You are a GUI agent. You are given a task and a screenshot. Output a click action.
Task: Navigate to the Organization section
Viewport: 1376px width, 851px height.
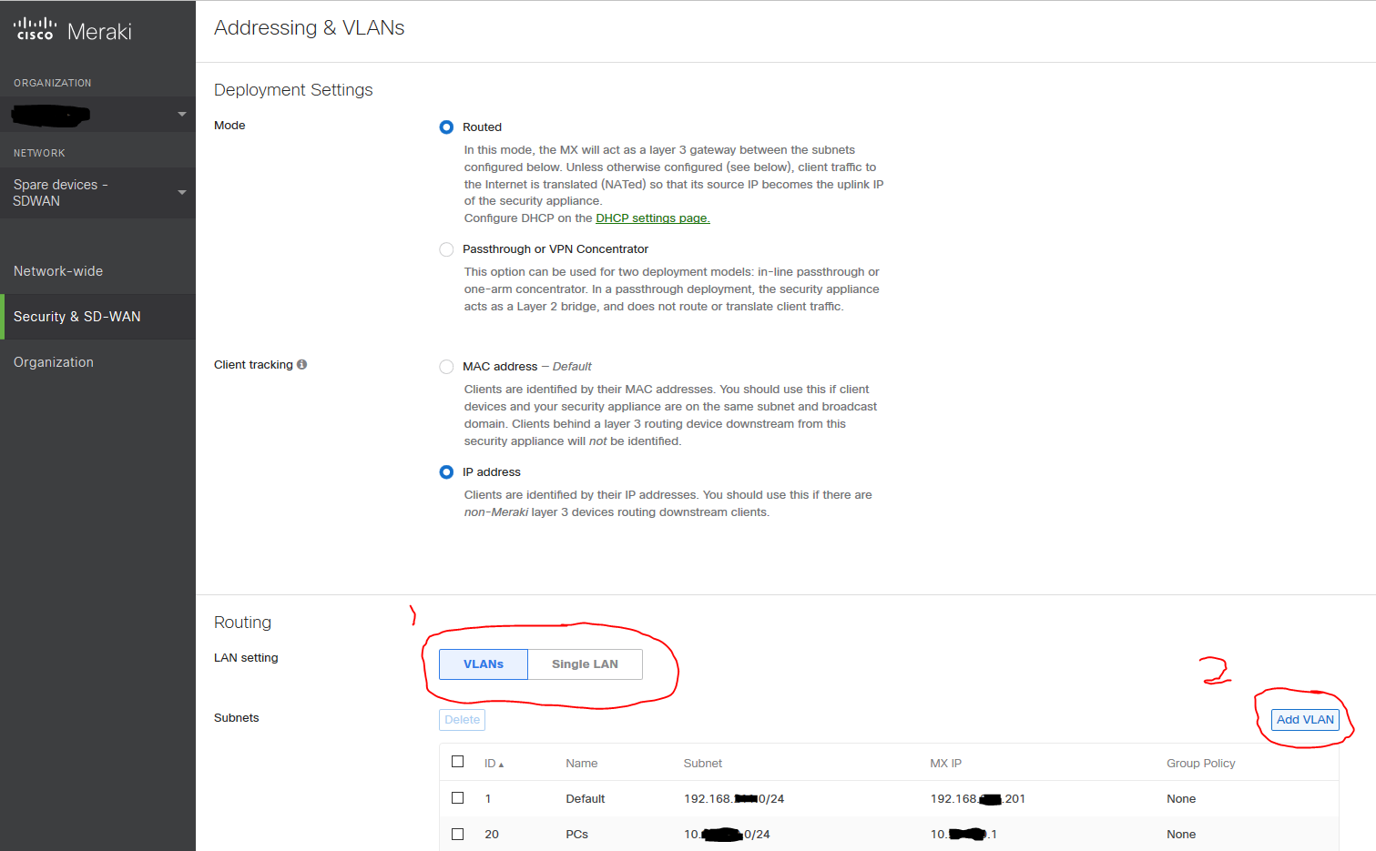pyautogui.click(x=53, y=361)
